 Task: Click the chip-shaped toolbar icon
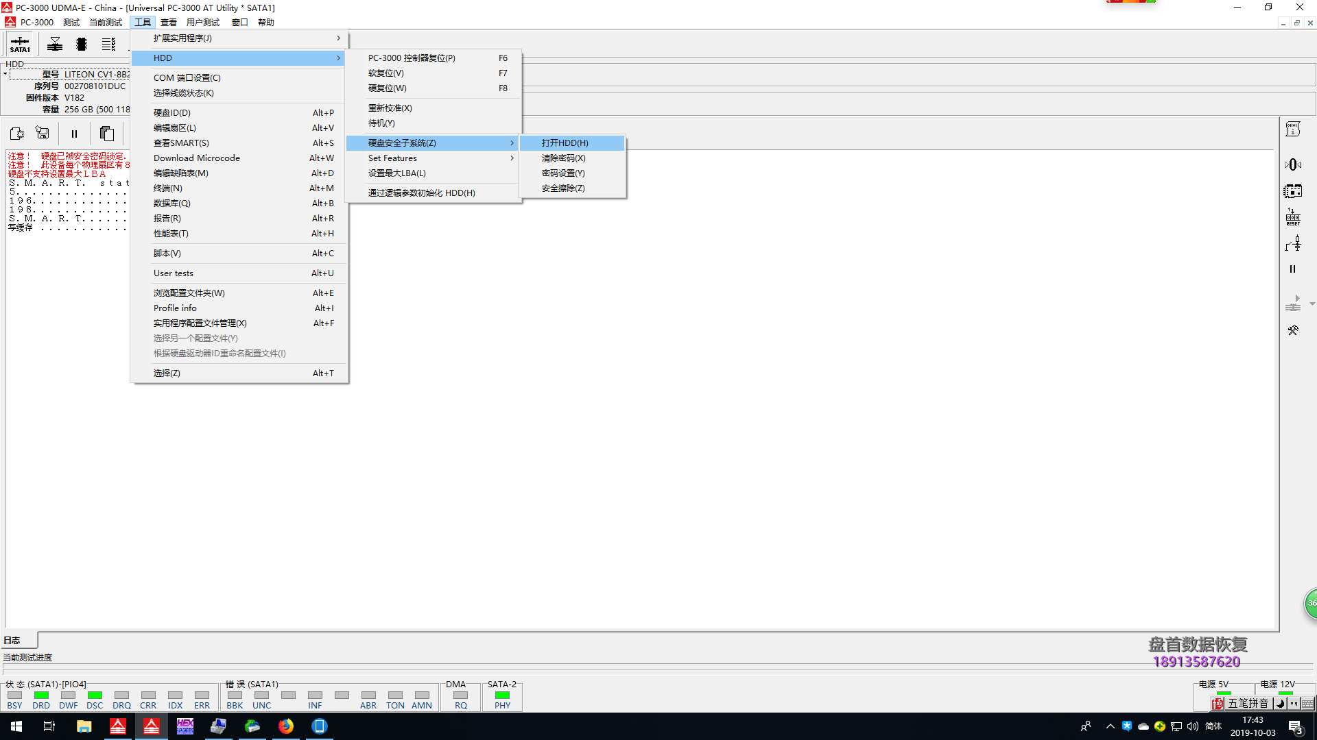82,45
